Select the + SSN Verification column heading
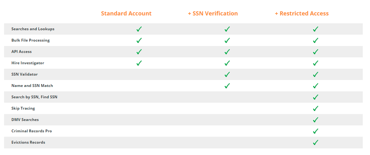 click(x=213, y=14)
